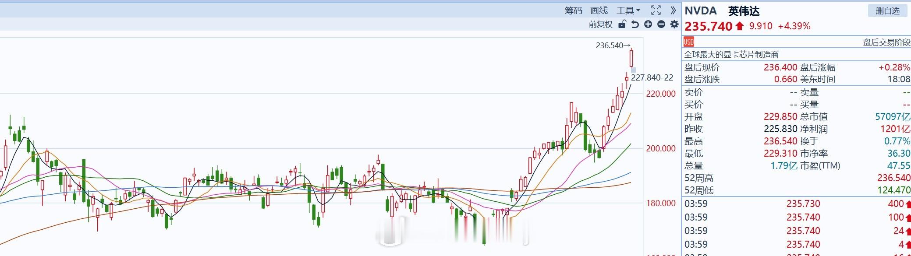Image resolution: width=911 pixels, height=256 pixels.
Task: Click the 52周高 label
Action: click(699, 178)
